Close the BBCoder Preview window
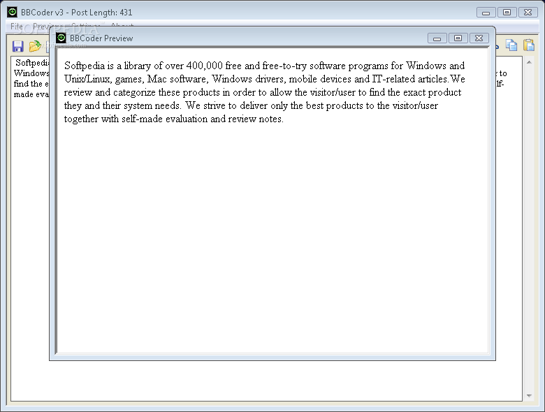545x412 pixels. (479, 38)
